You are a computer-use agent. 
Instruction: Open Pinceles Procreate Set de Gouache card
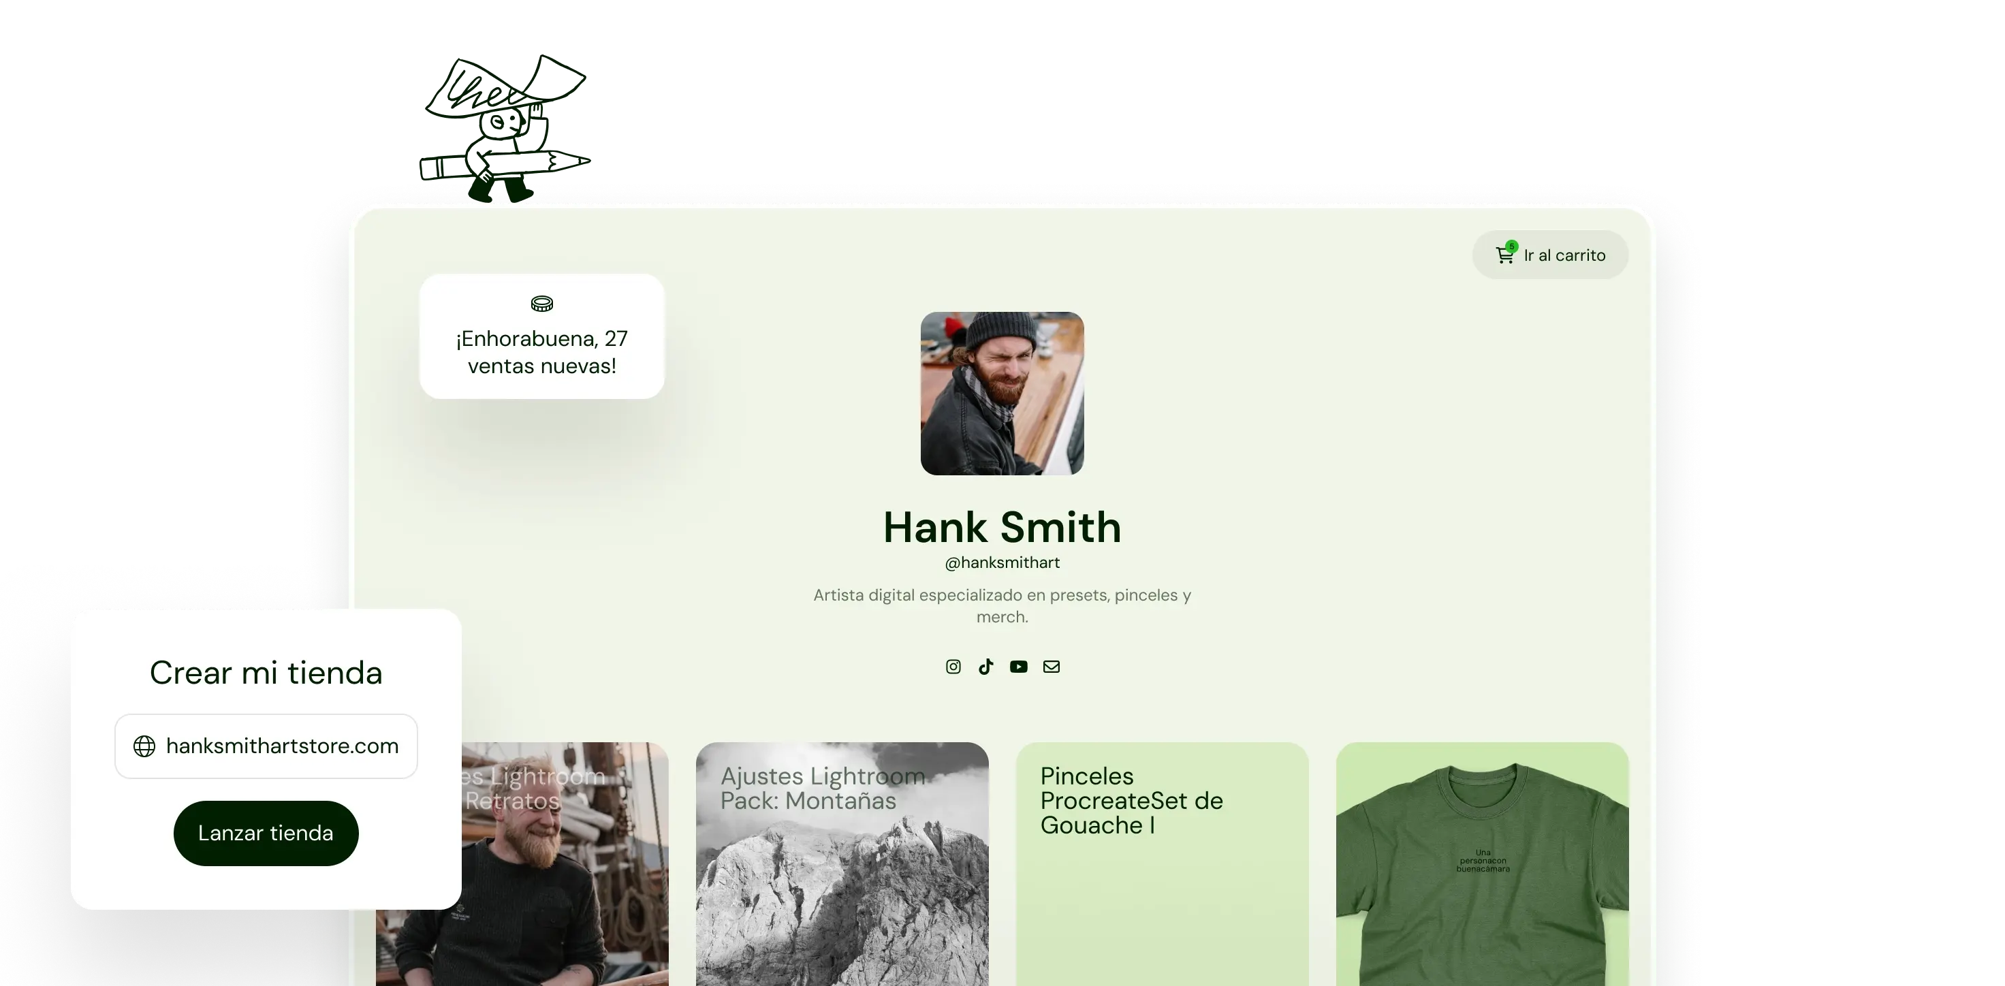tap(1162, 864)
